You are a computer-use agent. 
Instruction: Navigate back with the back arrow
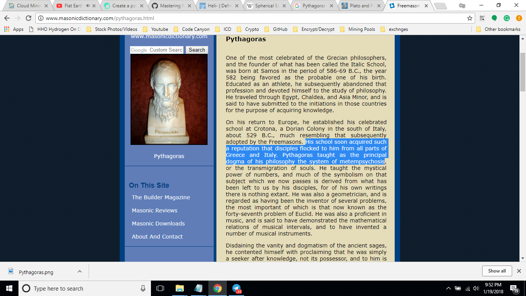click(7, 18)
